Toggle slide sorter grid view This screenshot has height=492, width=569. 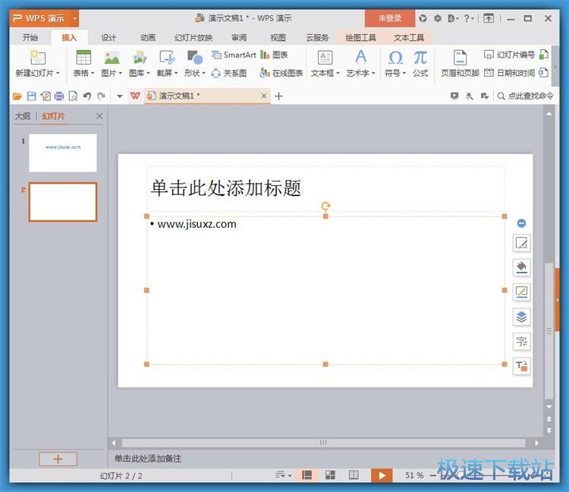point(330,475)
